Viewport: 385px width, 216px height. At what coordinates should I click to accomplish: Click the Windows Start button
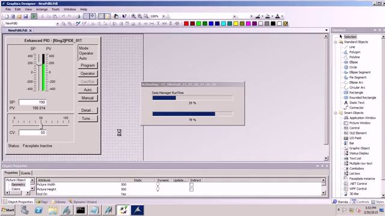pos(8,210)
